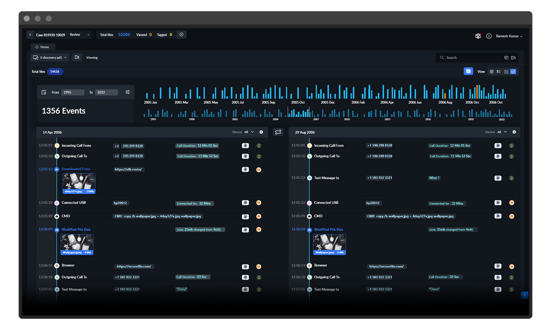Switch to list view layout
The height and width of the screenshot is (330, 551).
tap(499, 72)
